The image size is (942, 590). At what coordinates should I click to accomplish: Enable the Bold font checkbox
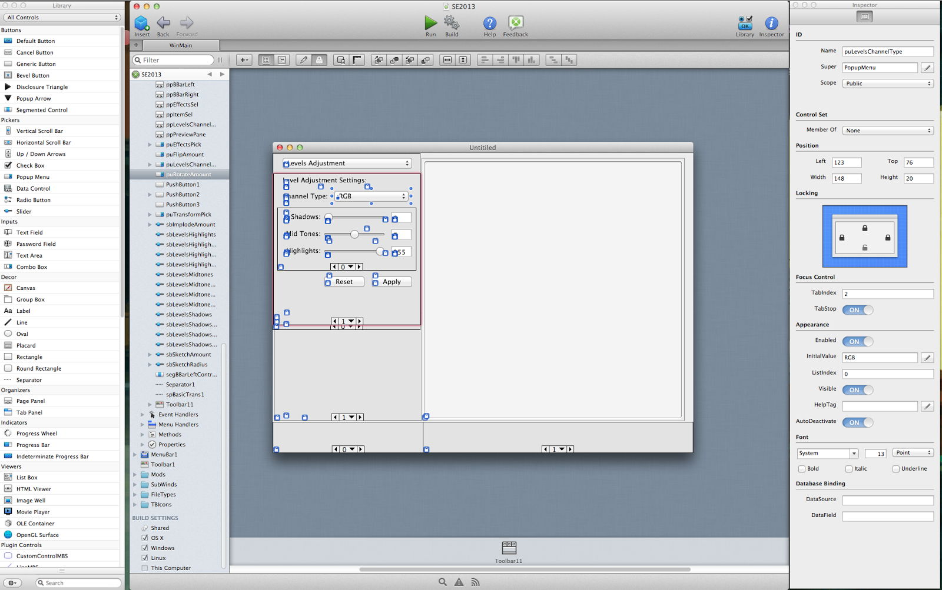802,469
